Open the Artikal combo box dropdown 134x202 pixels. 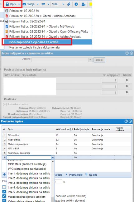[90, 60]
